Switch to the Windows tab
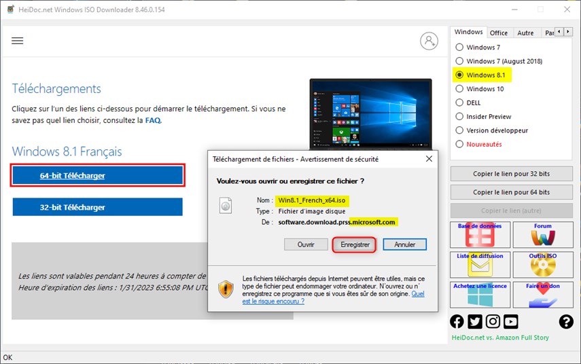Image resolution: width=581 pixels, height=364 pixels. 468,32
